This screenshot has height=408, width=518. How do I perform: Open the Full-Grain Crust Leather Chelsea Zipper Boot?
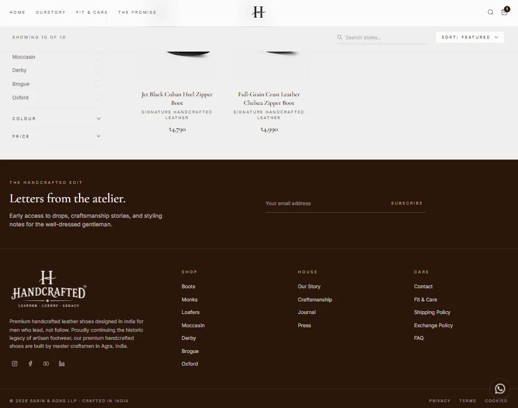(x=269, y=99)
